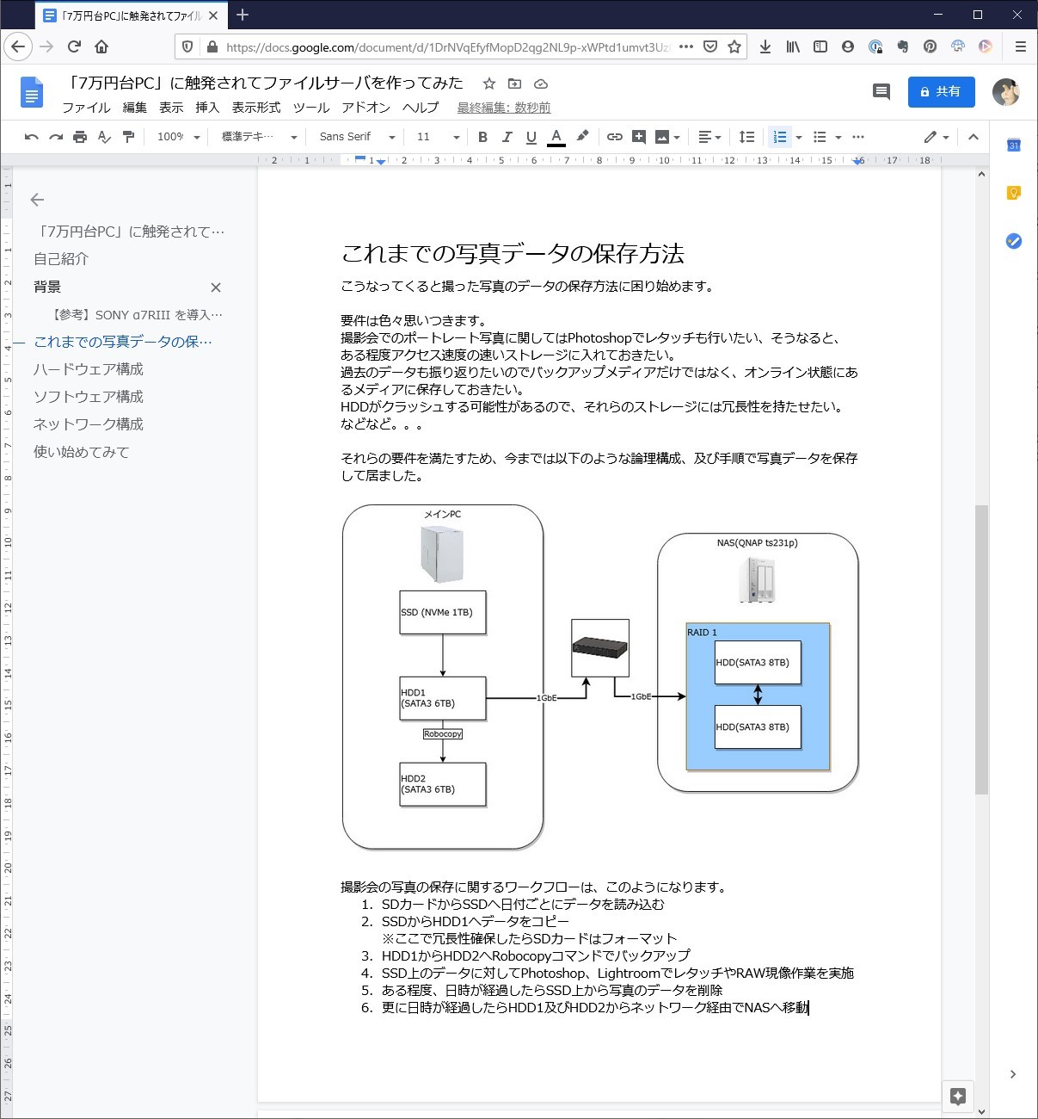
Task: Open the 表示形式 menu
Action: coord(256,108)
